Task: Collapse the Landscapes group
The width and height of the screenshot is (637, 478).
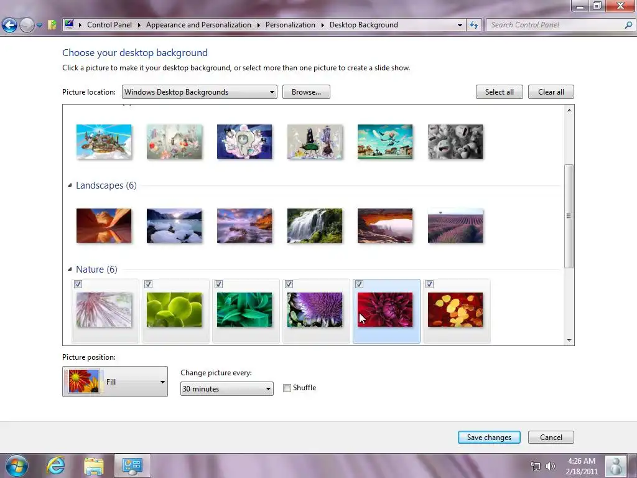Action: pyautogui.click(x=70, y=185)
